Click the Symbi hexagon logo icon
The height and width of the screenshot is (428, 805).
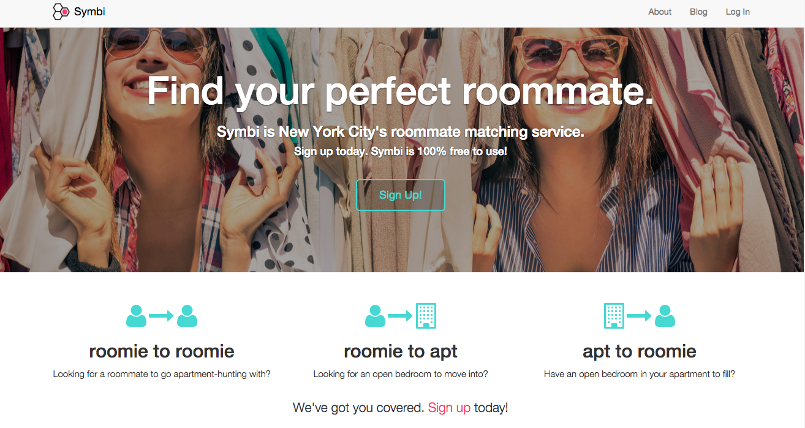[x=61, y=12]
